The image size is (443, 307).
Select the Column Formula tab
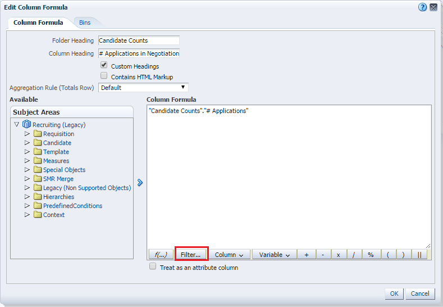pos(38,22)
